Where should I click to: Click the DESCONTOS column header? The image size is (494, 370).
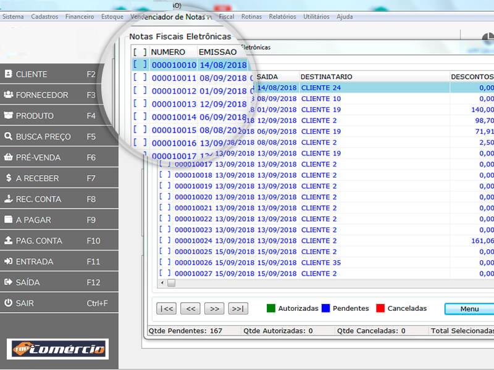(x=472, y=76)
